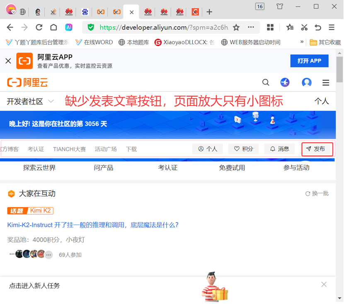Click the participants more dots avatar
344x304 pixels.
[x=49, y=255]
